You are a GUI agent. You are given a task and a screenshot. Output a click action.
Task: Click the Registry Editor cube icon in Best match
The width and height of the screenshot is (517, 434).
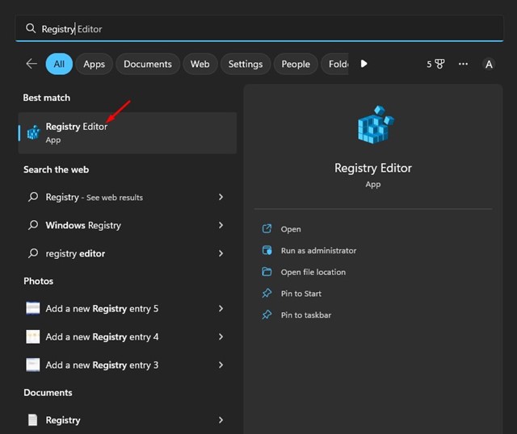coord(33,133)
